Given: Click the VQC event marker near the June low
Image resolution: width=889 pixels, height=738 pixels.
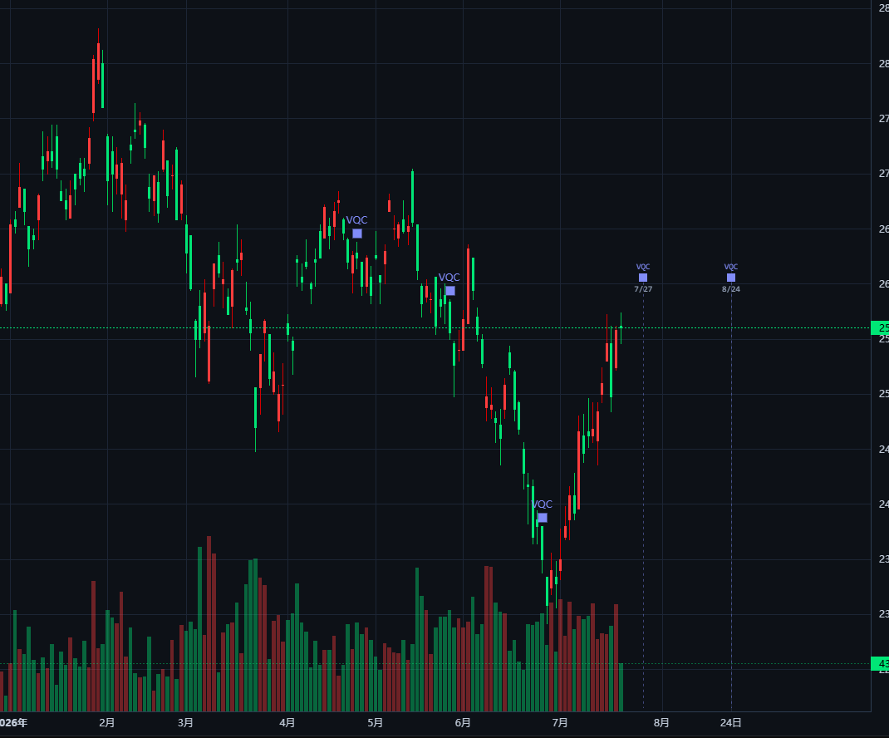Looking at the screenshot, I should [543, 517].
